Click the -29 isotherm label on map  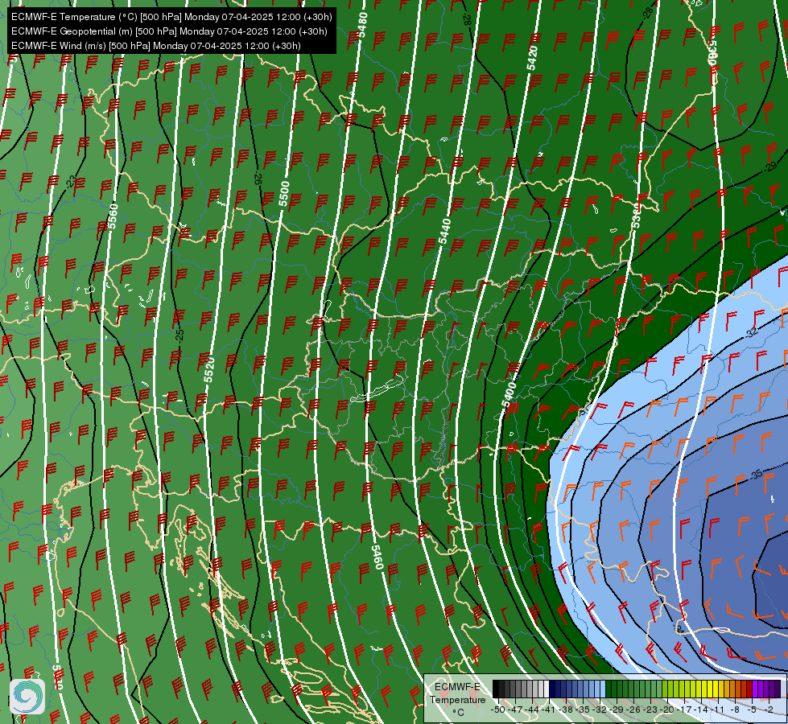tap(770, 167)
